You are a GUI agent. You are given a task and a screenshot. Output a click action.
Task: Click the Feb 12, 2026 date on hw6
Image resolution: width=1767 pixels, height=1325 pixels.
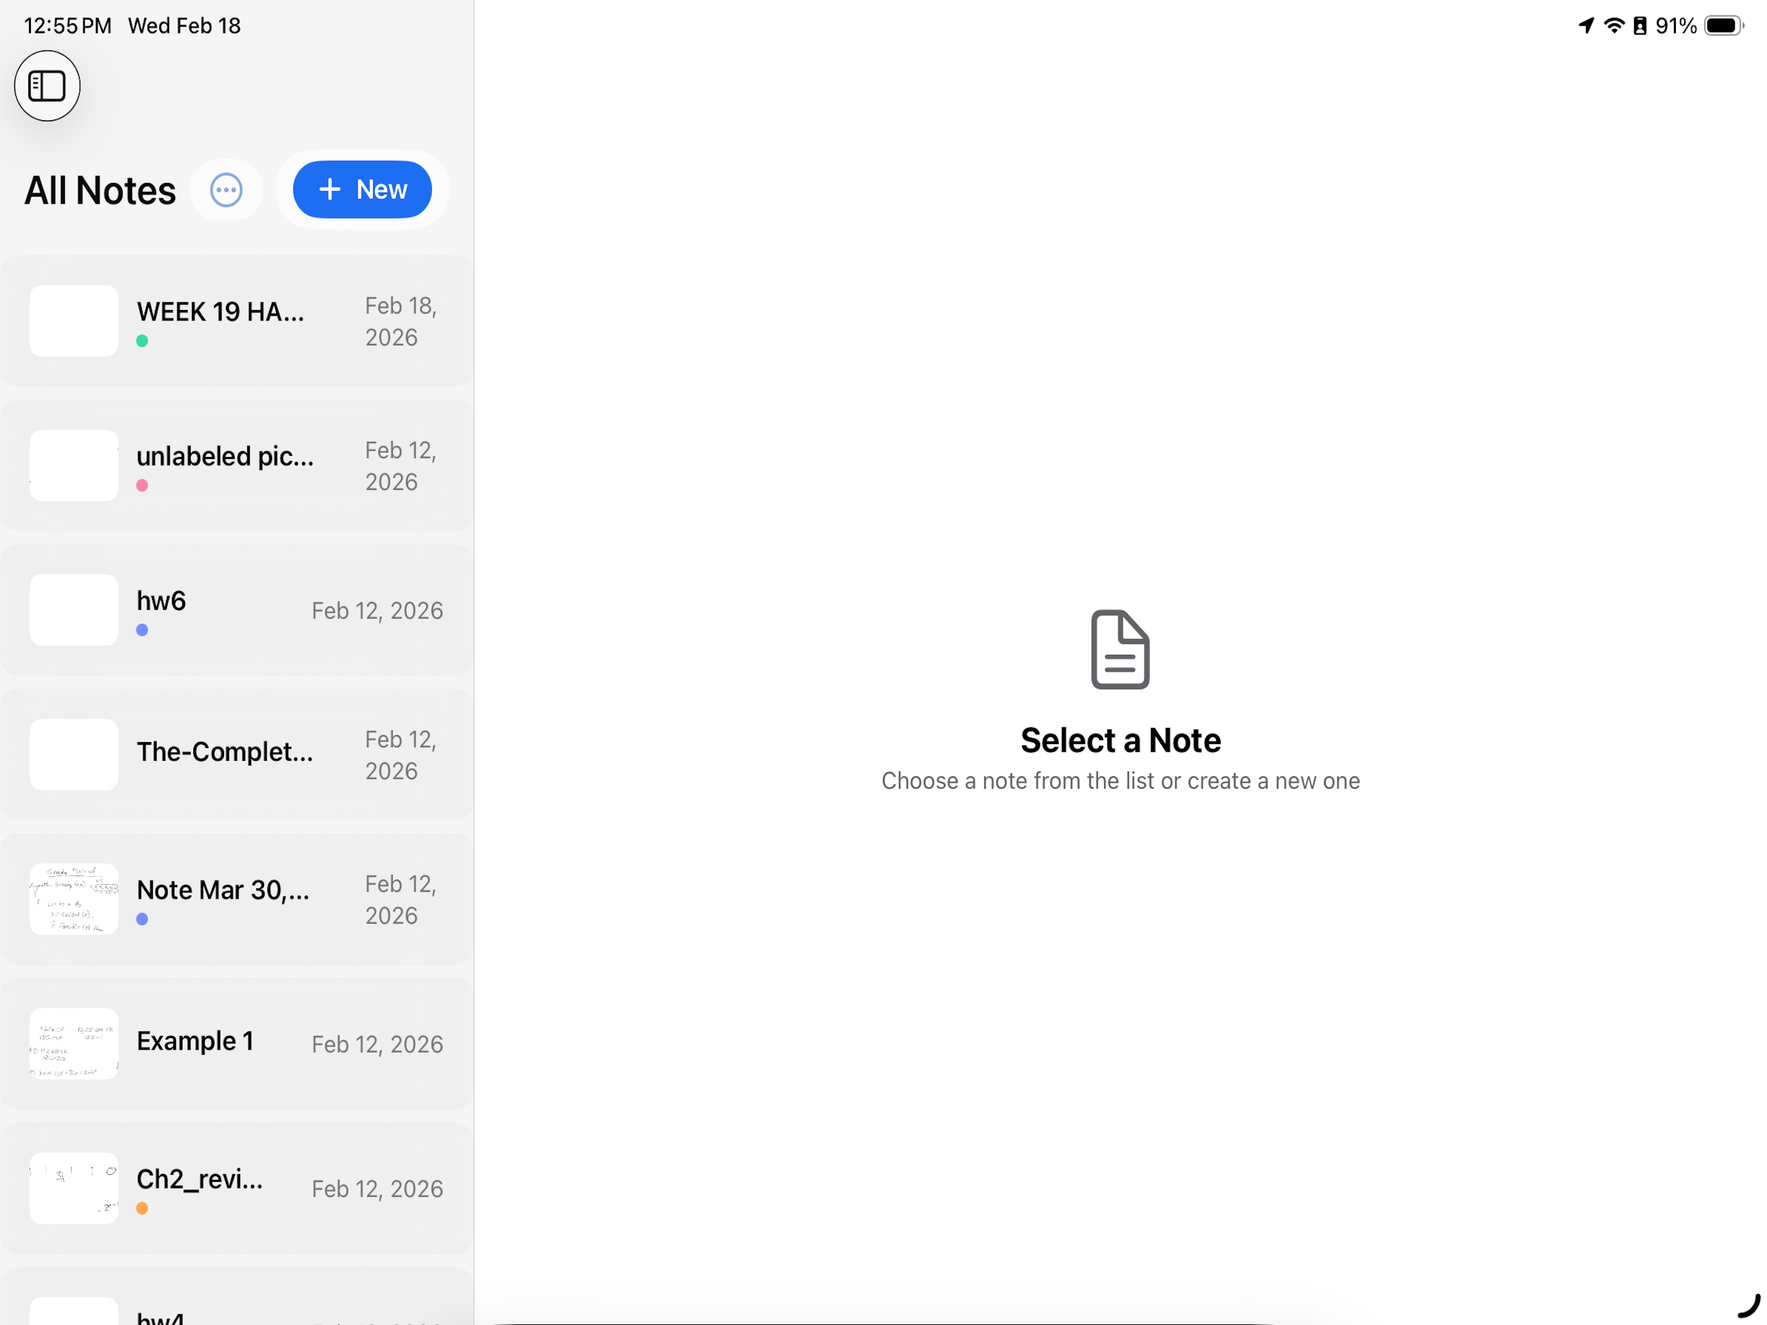click(377, 611)
